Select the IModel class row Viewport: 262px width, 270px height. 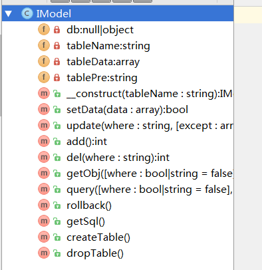coord(118,14)
